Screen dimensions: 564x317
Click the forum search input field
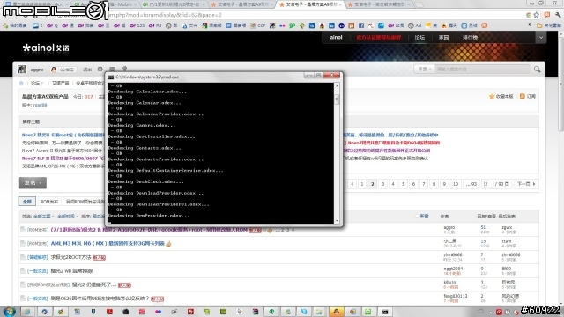click(x=482, y=69)
